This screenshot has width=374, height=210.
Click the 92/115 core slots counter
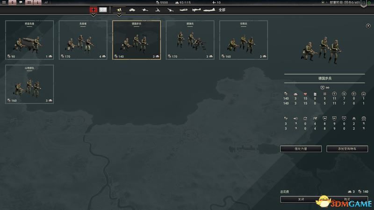pos(183,2)
